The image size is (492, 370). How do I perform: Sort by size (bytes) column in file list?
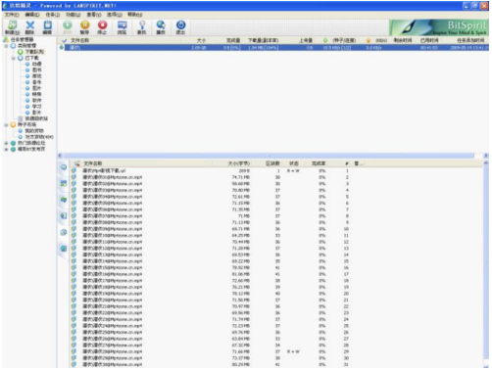tap(238, 163)
